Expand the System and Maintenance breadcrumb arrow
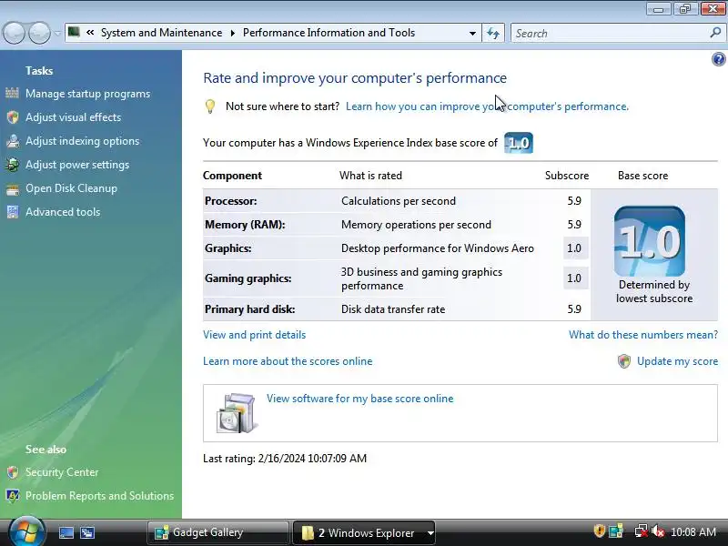 click(233, 33)
